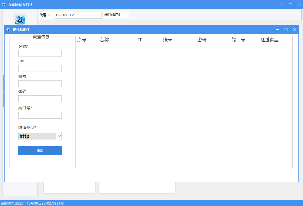
Task: Click the 代理IP field showing 192.168.1.2
Action: (78, 15)
